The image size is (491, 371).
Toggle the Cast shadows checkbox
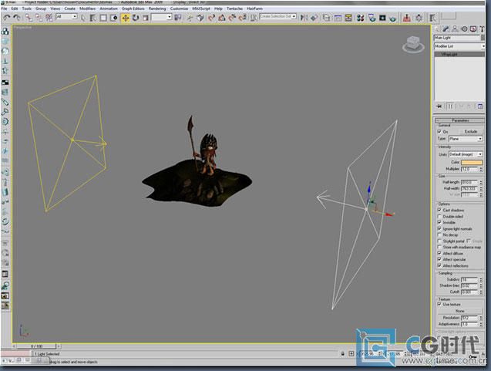[439, 210]
